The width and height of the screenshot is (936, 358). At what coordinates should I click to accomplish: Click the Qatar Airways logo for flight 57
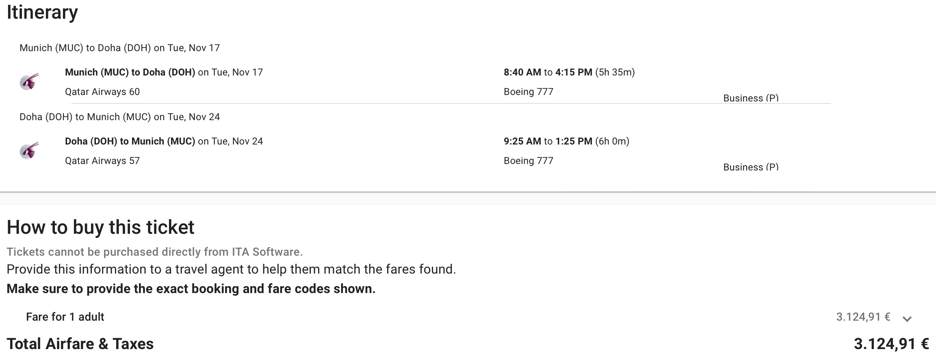pyautogui.click(x=29, y=151)
